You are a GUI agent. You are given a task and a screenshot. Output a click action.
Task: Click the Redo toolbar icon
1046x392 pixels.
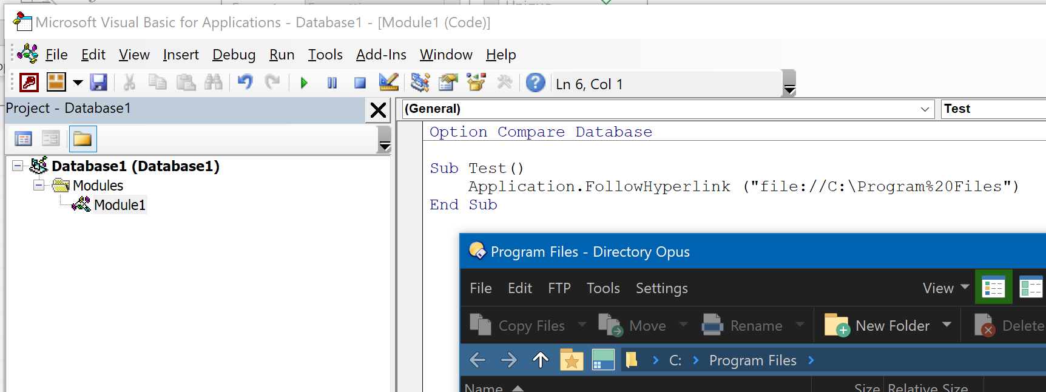point(272,82)
